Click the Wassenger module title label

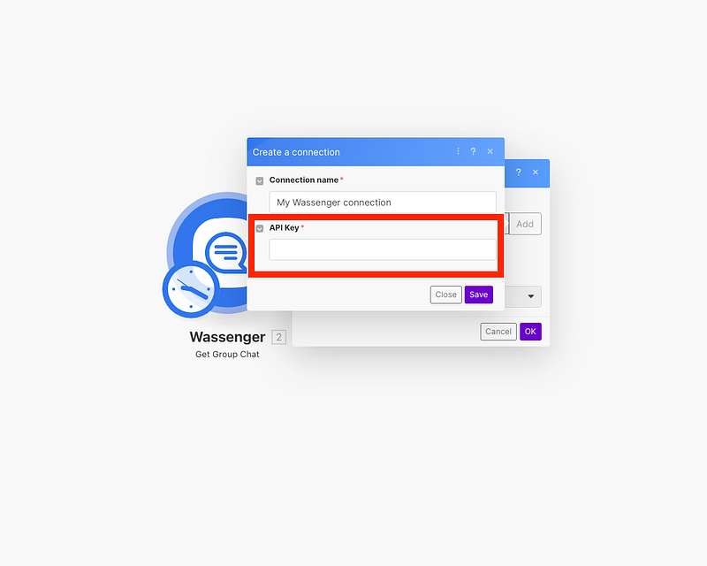click(227, 337)
